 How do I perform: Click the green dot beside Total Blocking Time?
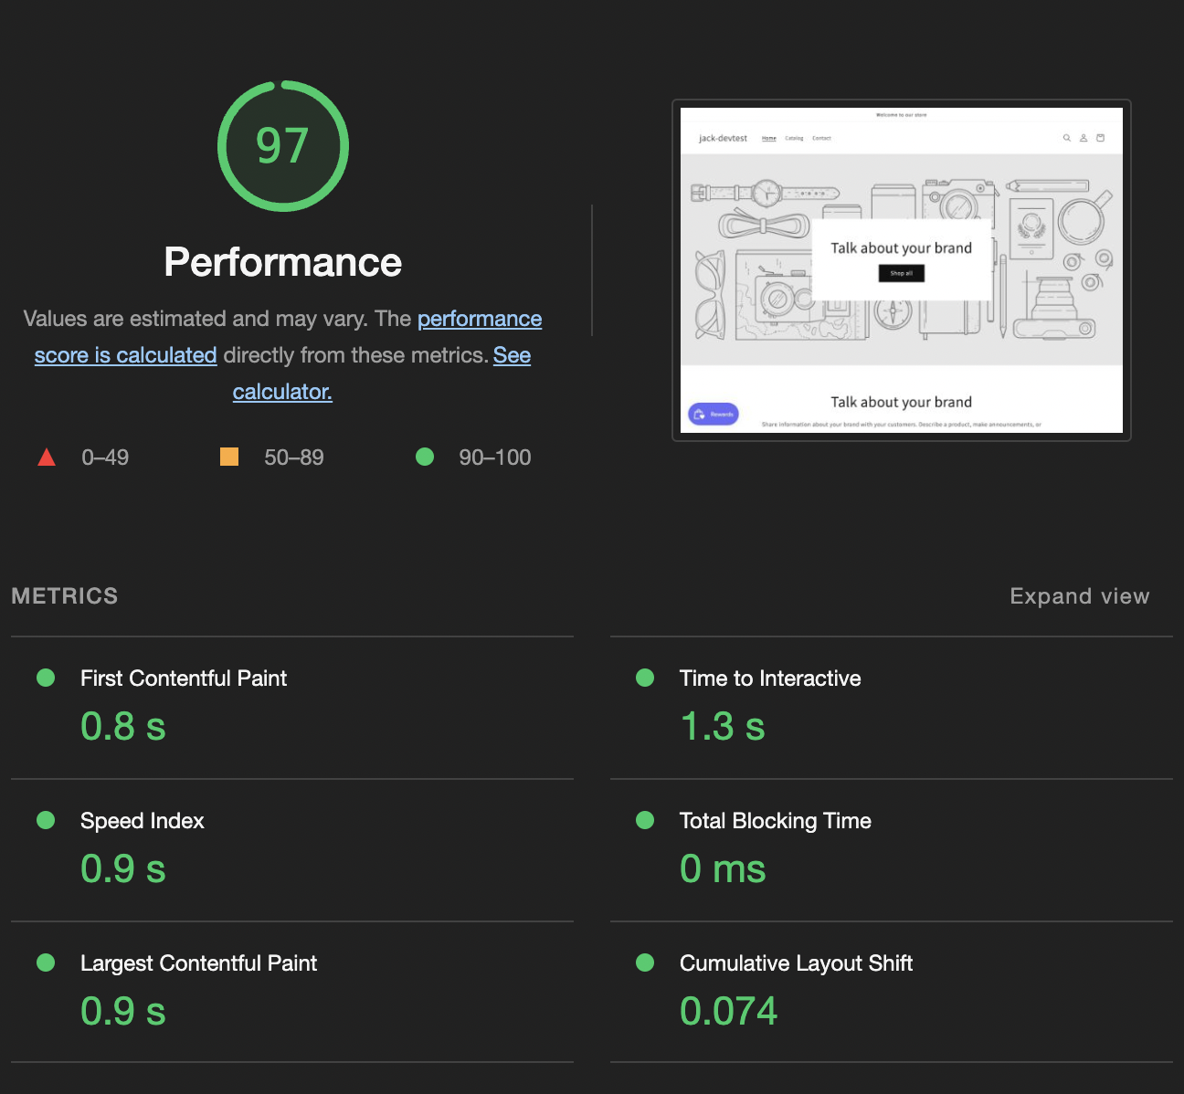(x=645, y=820)
